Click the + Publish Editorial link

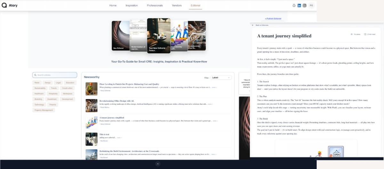(x=273, y=18)
